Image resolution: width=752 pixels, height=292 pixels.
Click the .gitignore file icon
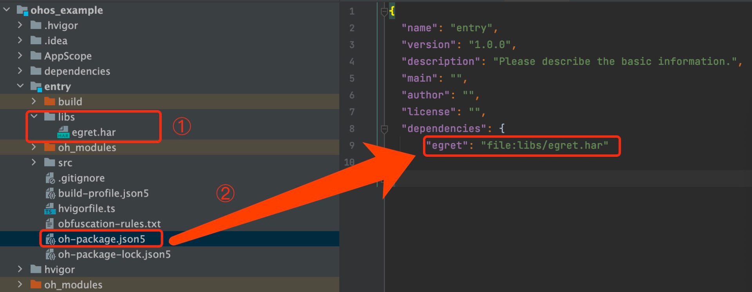(x=50, y=178)
